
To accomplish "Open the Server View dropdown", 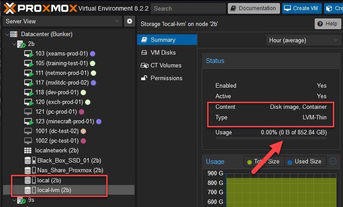I will click(x=62, y=21).
